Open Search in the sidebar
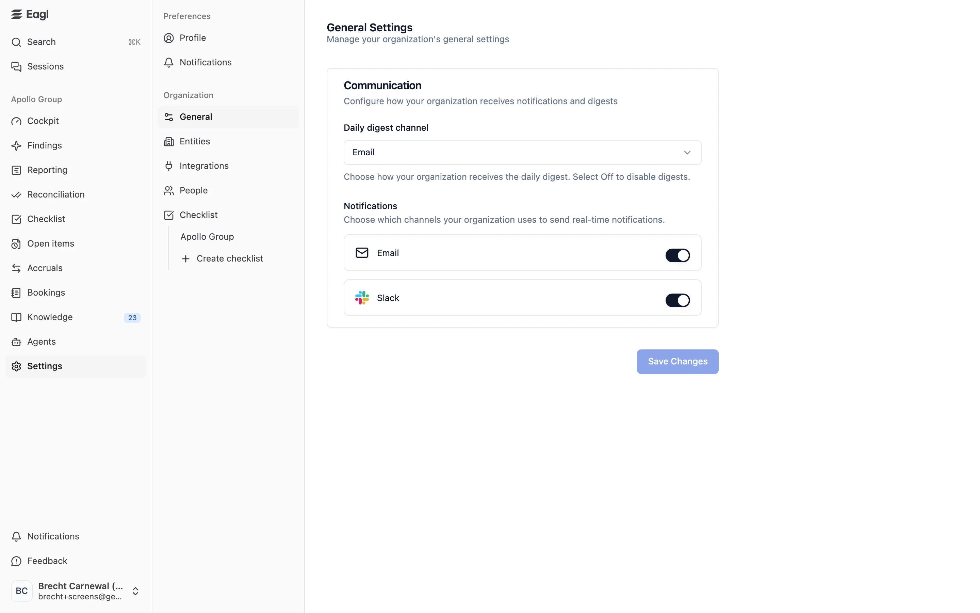This screenshot has width=980, height=613. click(76, 42)
